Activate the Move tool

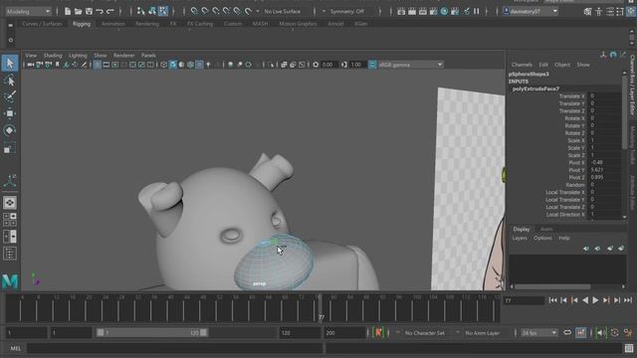pyautogui.click(x=10, y=113)
